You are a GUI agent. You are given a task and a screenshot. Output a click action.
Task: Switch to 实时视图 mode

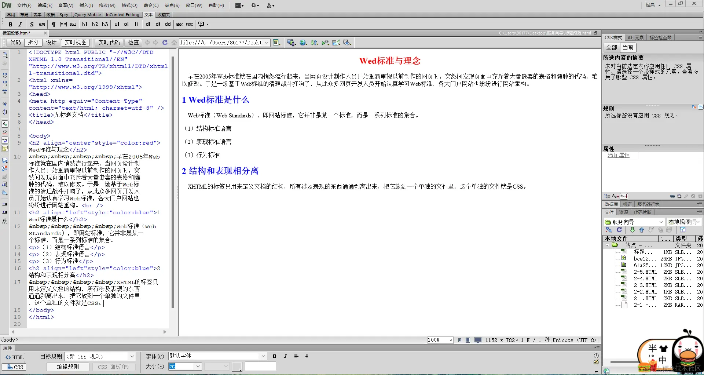point(75,42)
